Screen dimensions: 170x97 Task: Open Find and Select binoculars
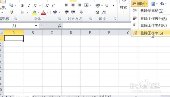(162, 4)
